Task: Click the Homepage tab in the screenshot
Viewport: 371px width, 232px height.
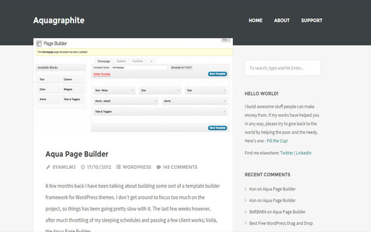Action: click(104, 61)
